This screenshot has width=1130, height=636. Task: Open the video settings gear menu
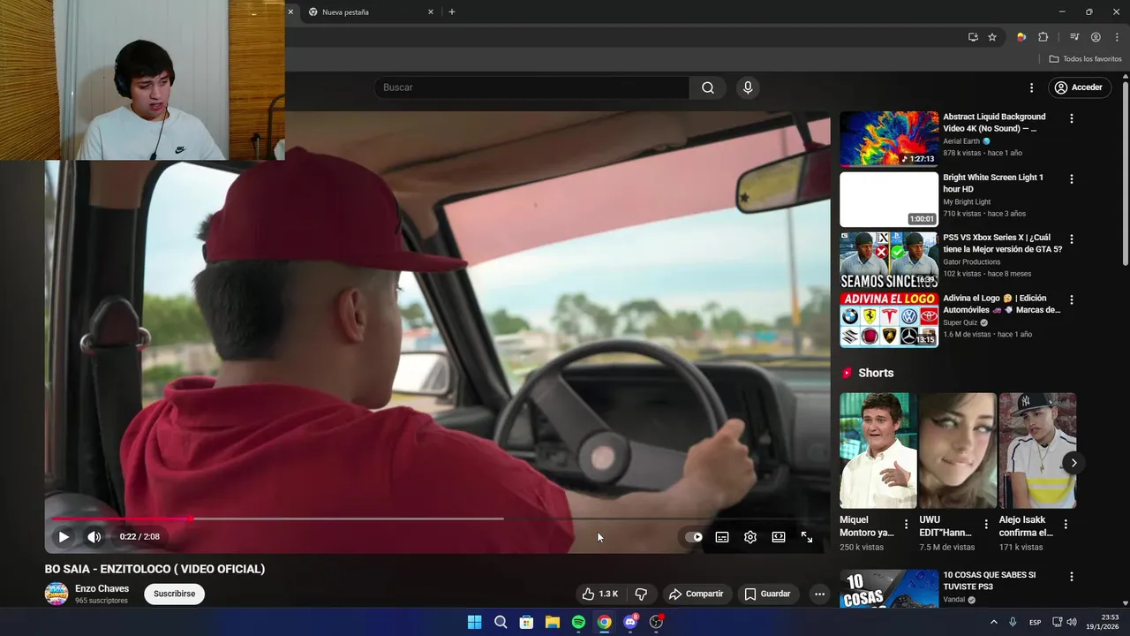tap(750, 536)
